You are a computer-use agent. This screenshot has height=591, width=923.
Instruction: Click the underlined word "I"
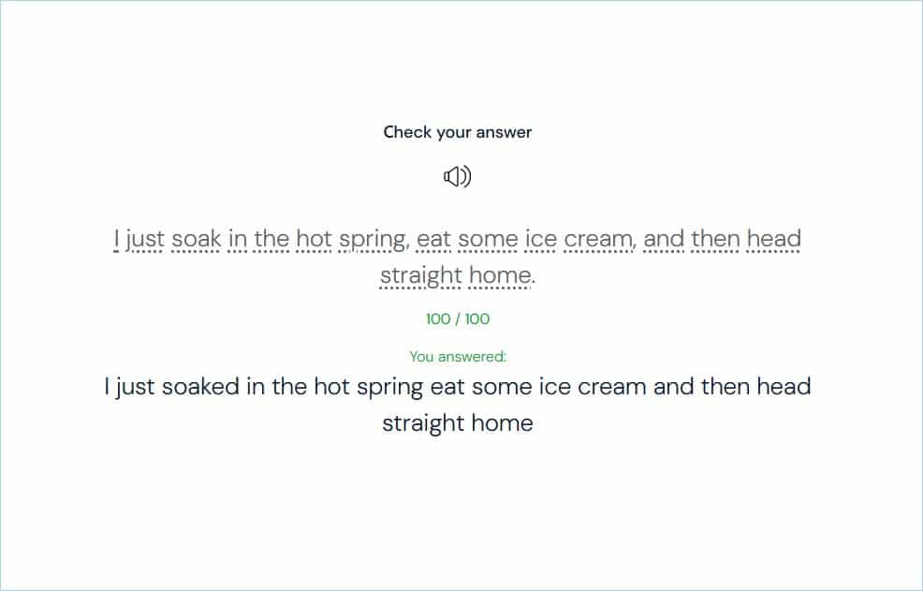click(x=116, y=240)
